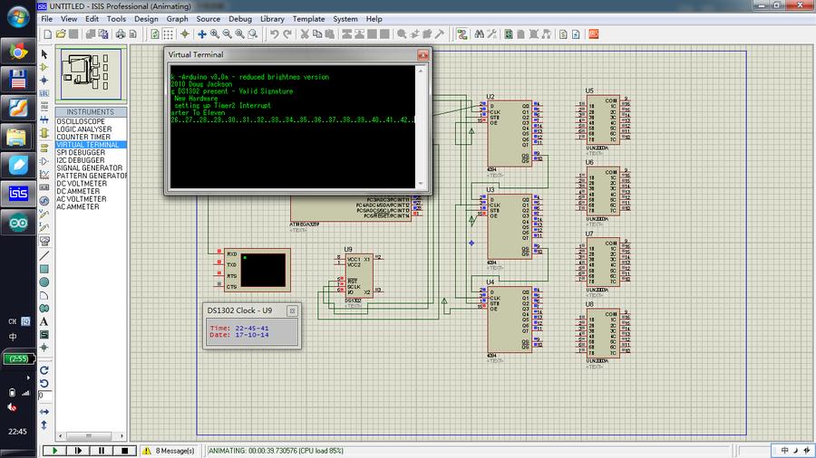Edit the rotation angle field

(x=44, y=396)
